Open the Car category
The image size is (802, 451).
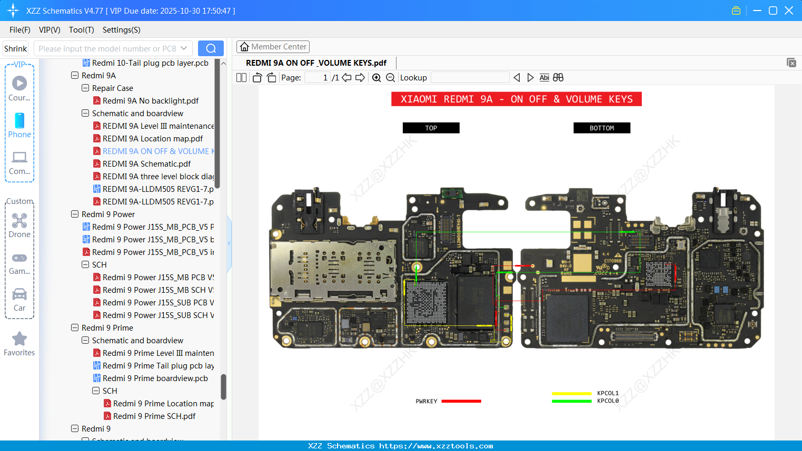pyautogui.click(x=19, y=300)
